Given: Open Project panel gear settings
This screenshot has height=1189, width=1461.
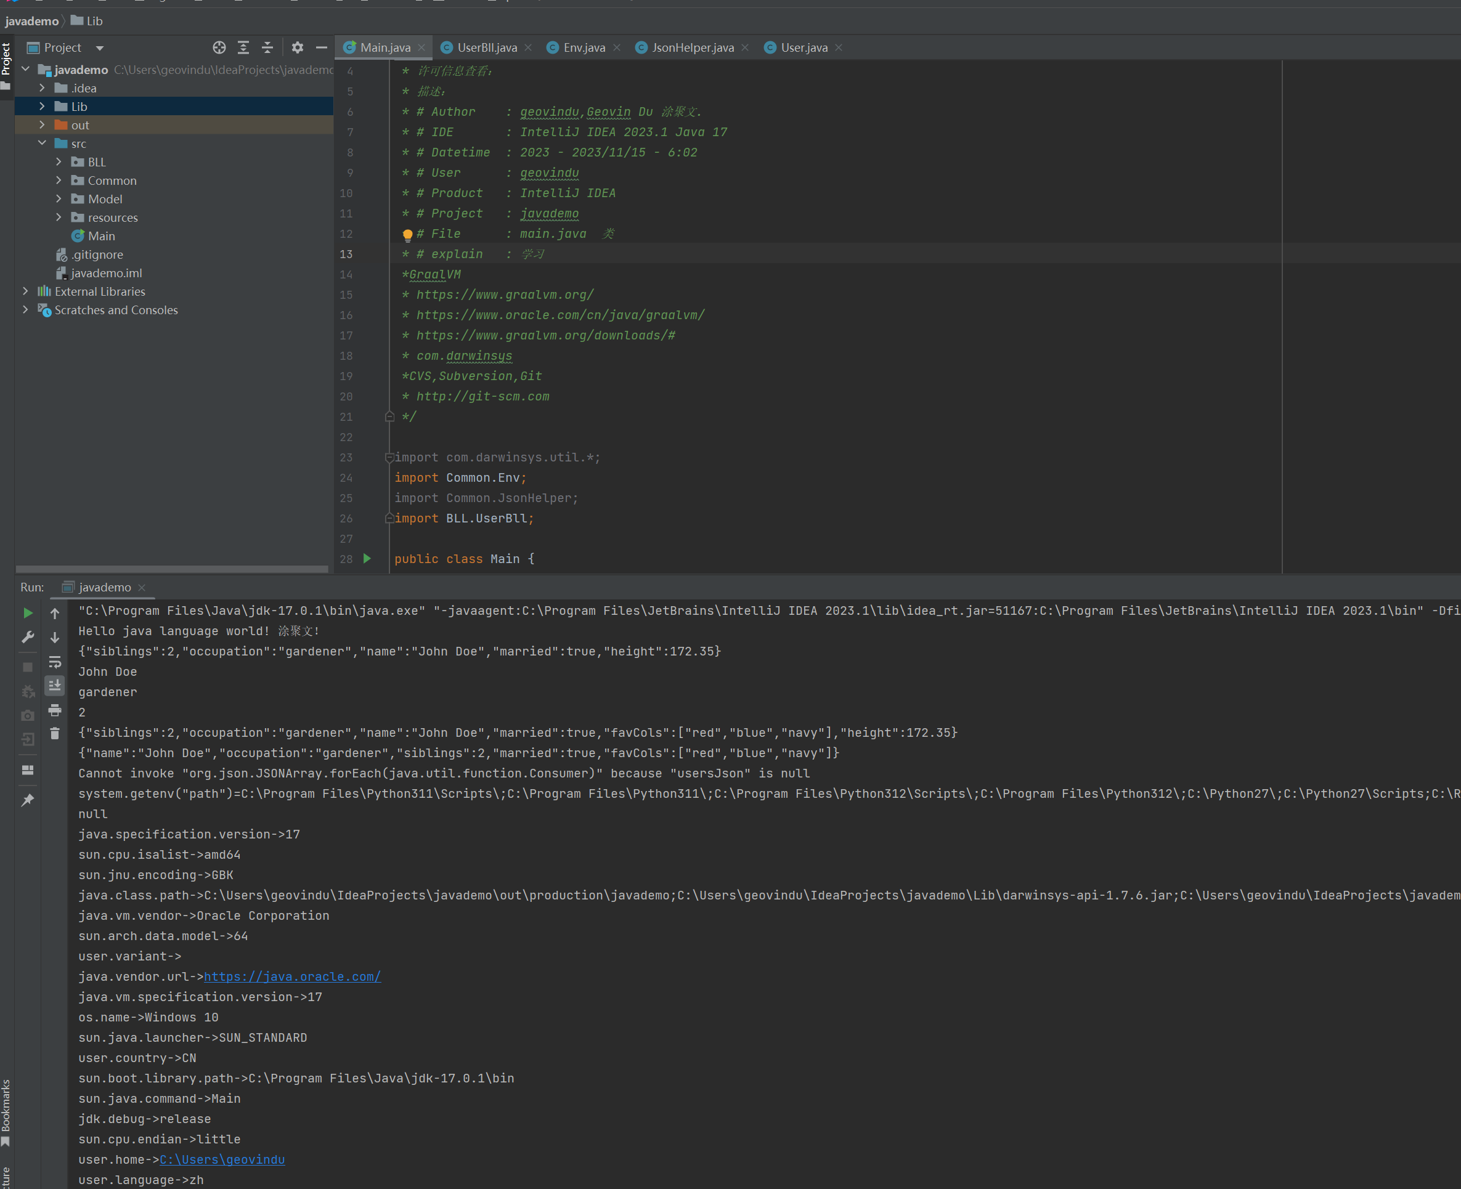Looking at the screenshot, I should pyautogui.click(x=297, y=47).
